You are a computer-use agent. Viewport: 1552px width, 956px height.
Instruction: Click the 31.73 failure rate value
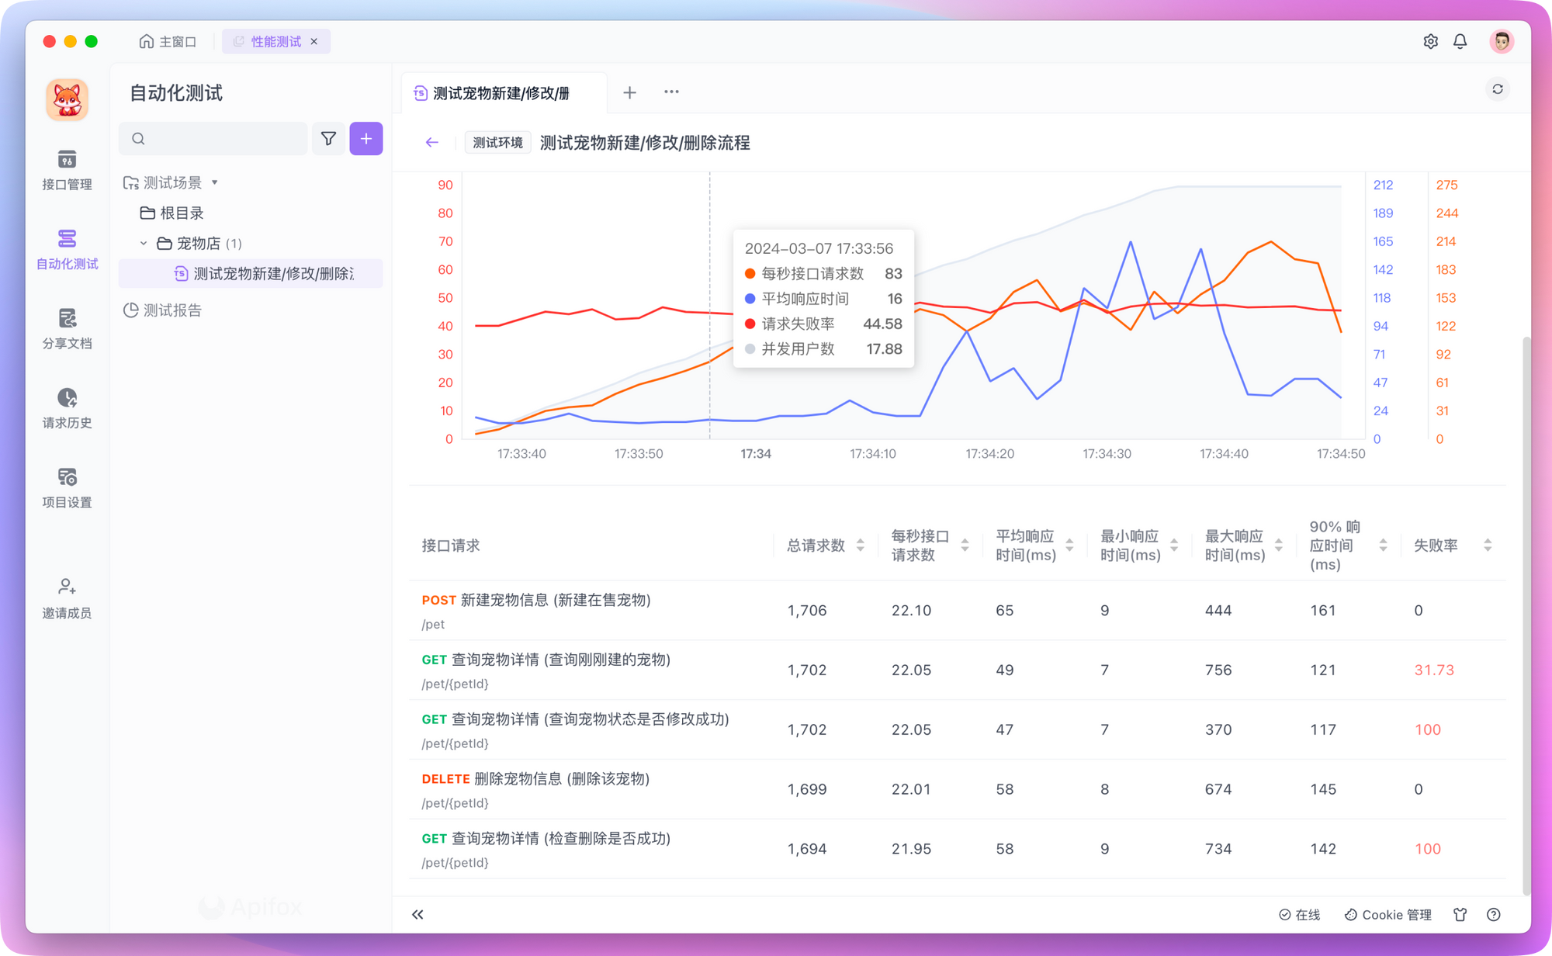(1433, 670)
